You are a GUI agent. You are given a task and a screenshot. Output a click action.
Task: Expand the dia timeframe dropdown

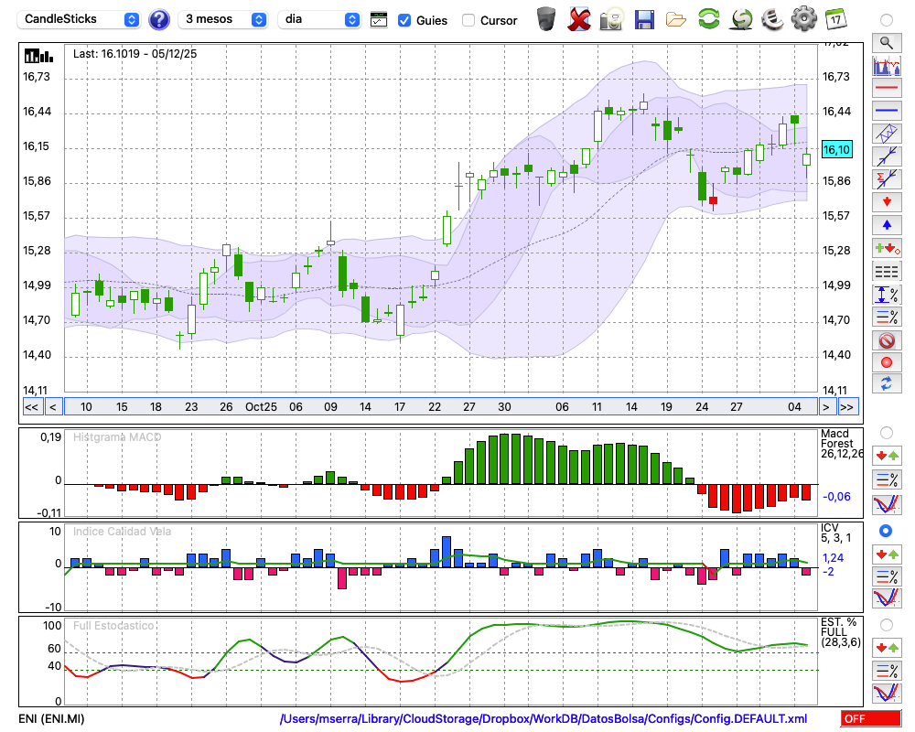tap(320, 19)
